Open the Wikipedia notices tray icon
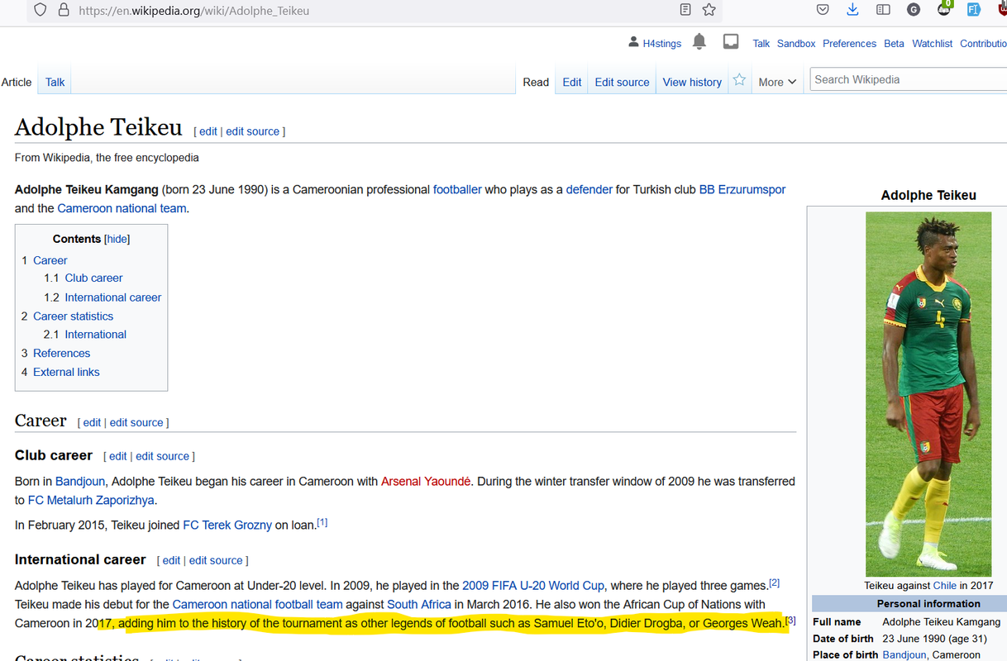 point(731,41)
